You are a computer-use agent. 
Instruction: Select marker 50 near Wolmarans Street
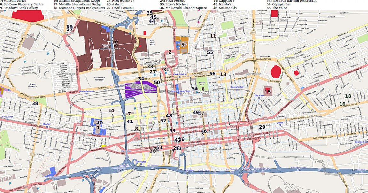point(157,82)
